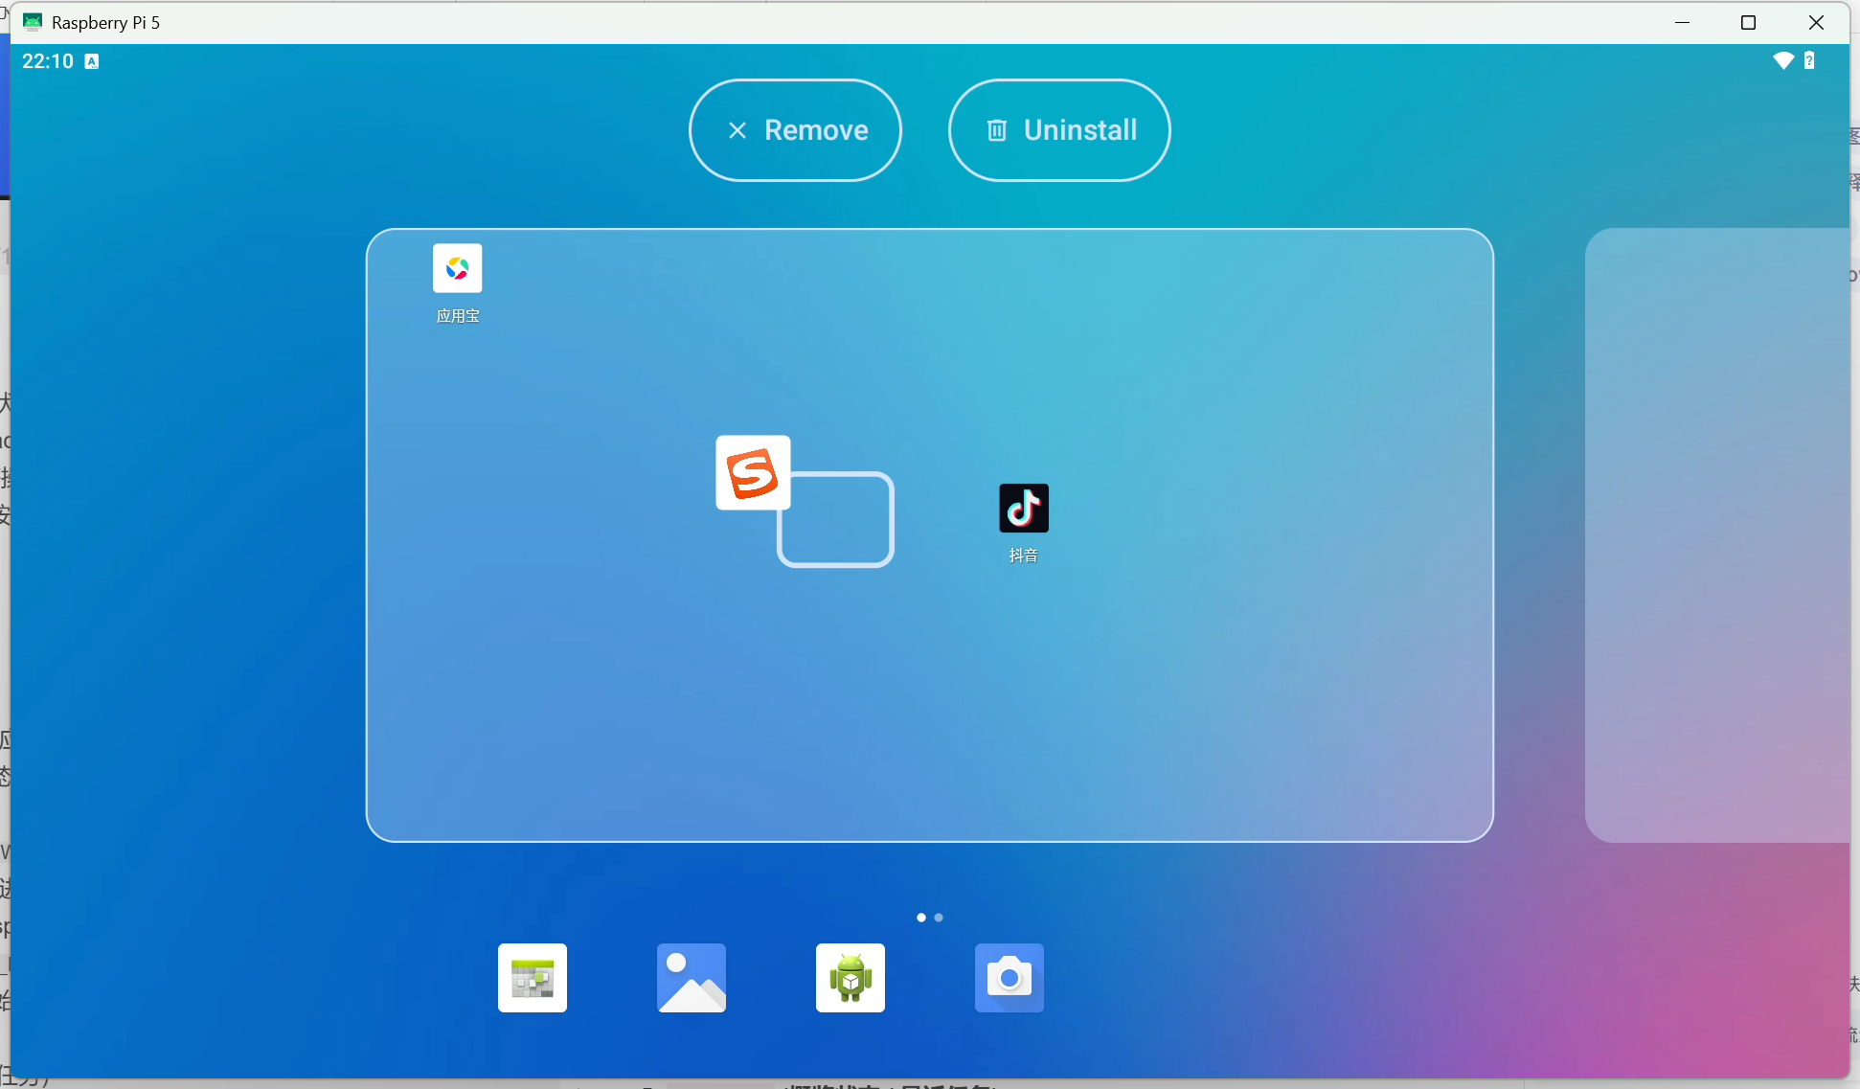This screenshot has height=1089, width=1860.
Task: Launch the Camera app in dock
Action: pyautogui.click(x=1009, y=978)
